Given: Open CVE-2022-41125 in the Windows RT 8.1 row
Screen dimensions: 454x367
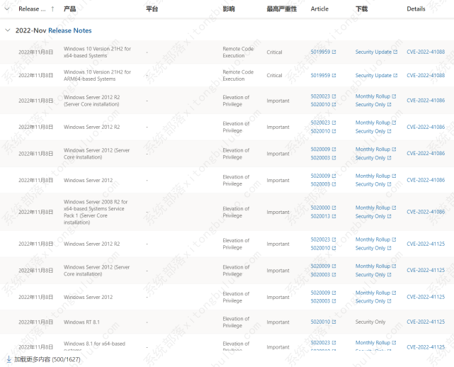Looking at the screenshot, I should 425,322.
